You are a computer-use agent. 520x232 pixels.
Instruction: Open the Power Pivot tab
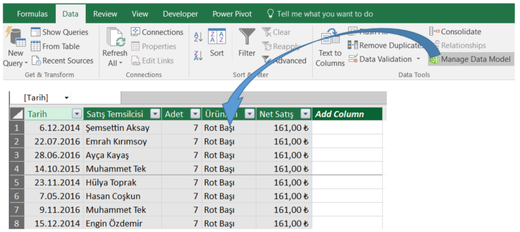pos(232,14)
